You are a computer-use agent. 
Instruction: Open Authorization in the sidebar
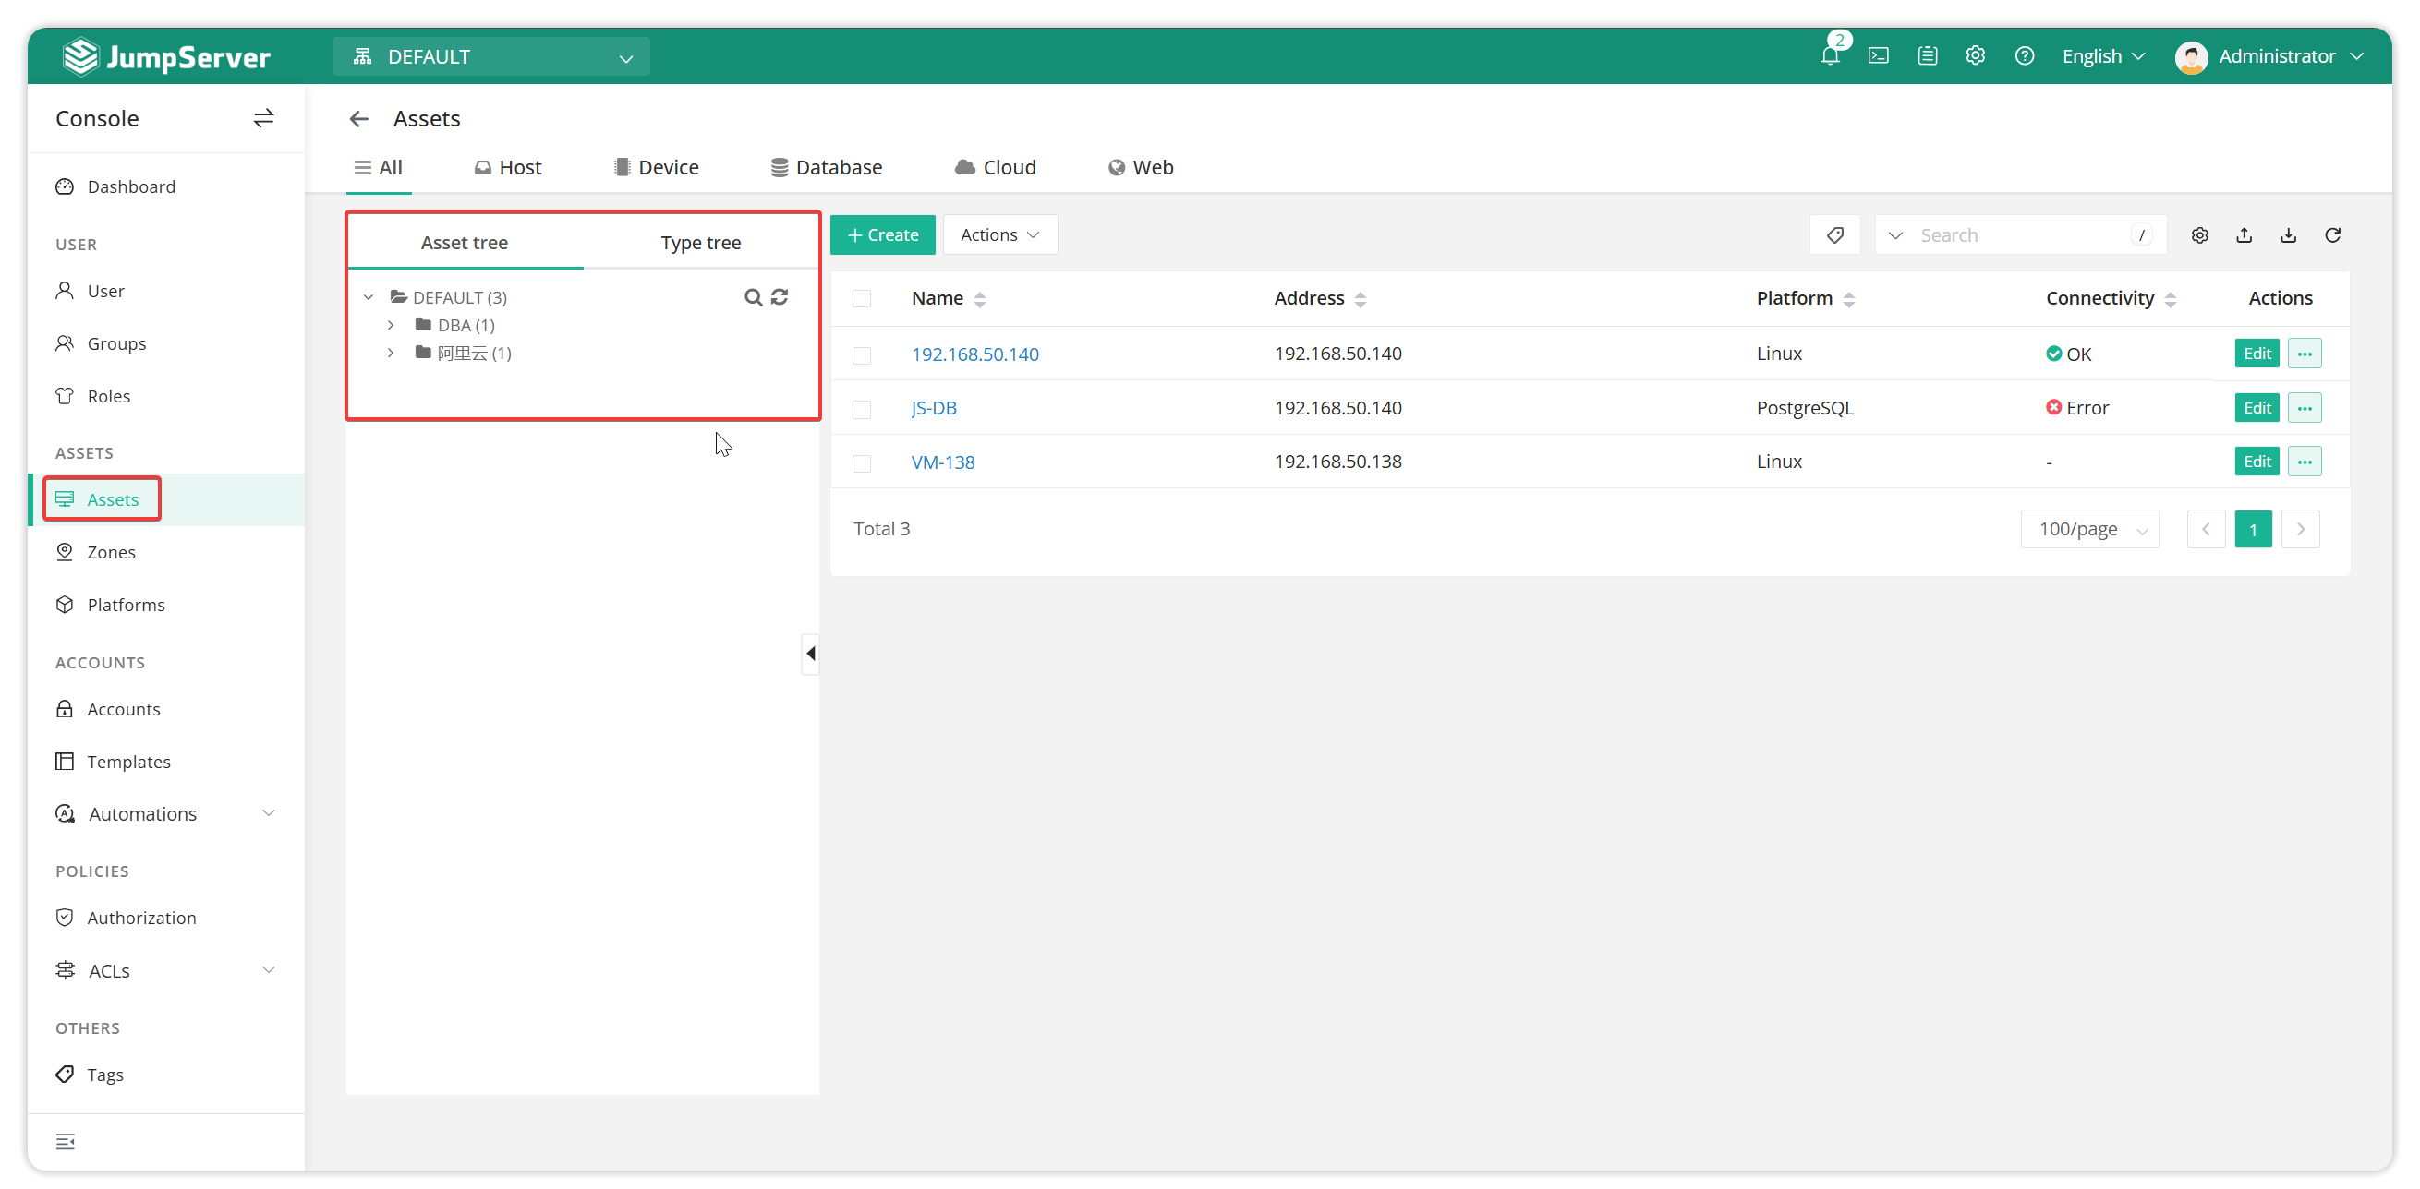point(141,918)
